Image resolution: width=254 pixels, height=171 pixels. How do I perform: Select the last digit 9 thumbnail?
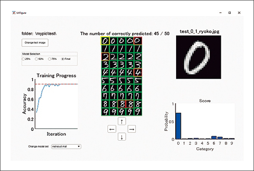[138, 112]
